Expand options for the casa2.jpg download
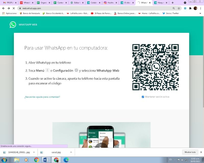Viewport: 204px width, 163px height. [71, 152]
